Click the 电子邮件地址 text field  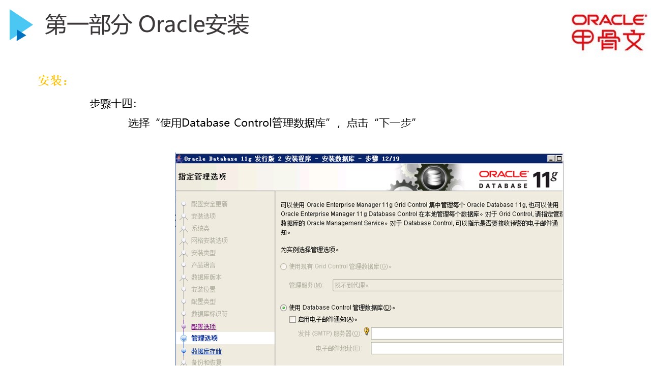coord(467,348)
